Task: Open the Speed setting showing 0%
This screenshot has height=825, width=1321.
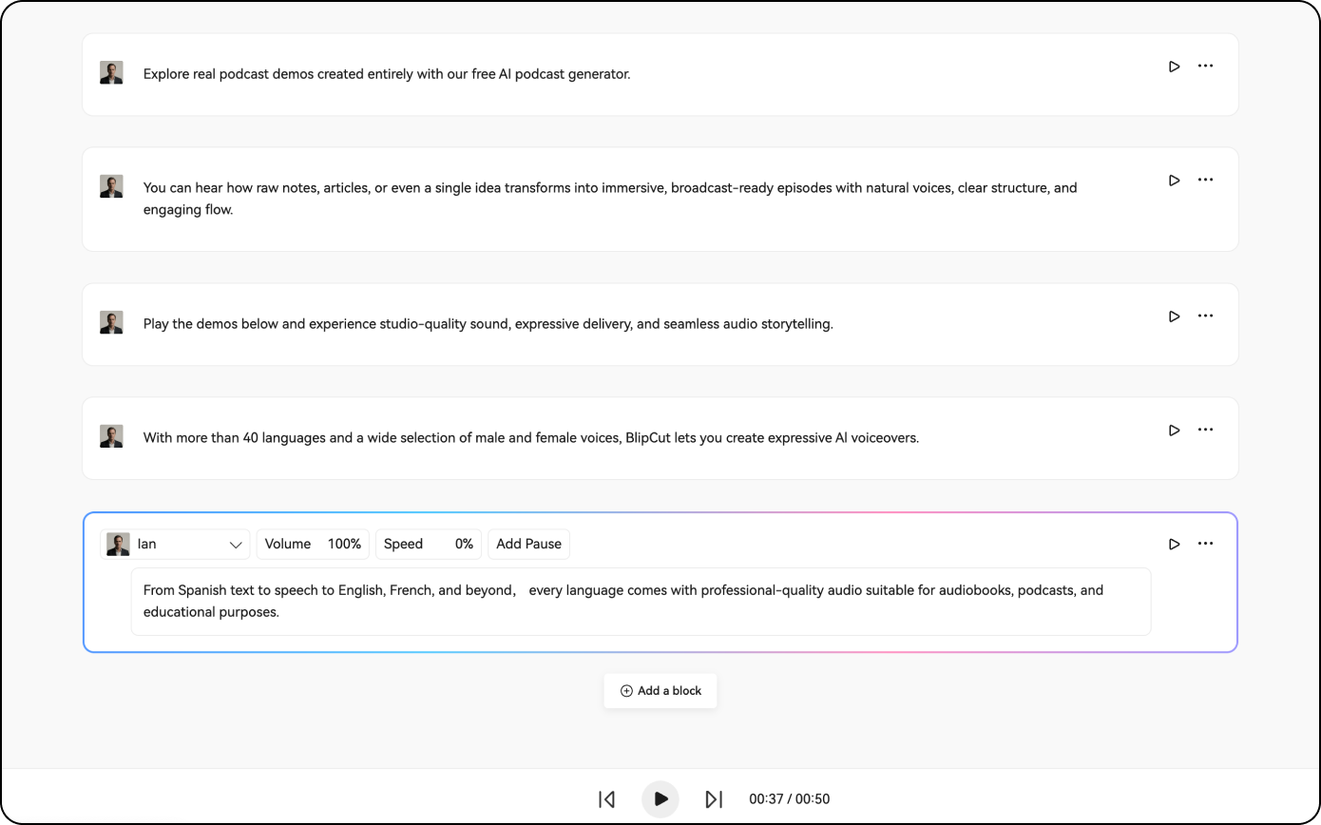Action: (428, 544)
